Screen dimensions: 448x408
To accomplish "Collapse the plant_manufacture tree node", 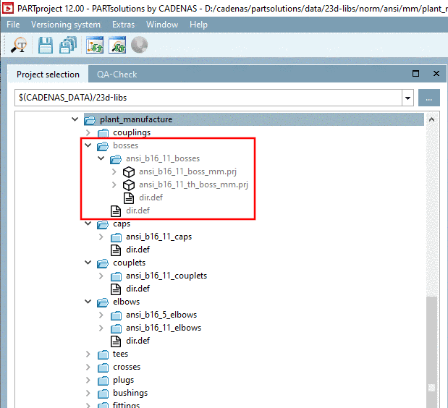I will [75, 119].
